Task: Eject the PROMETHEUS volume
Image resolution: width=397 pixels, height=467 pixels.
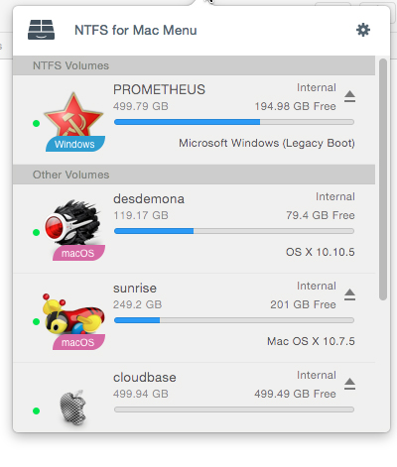Action: [349, 96]
